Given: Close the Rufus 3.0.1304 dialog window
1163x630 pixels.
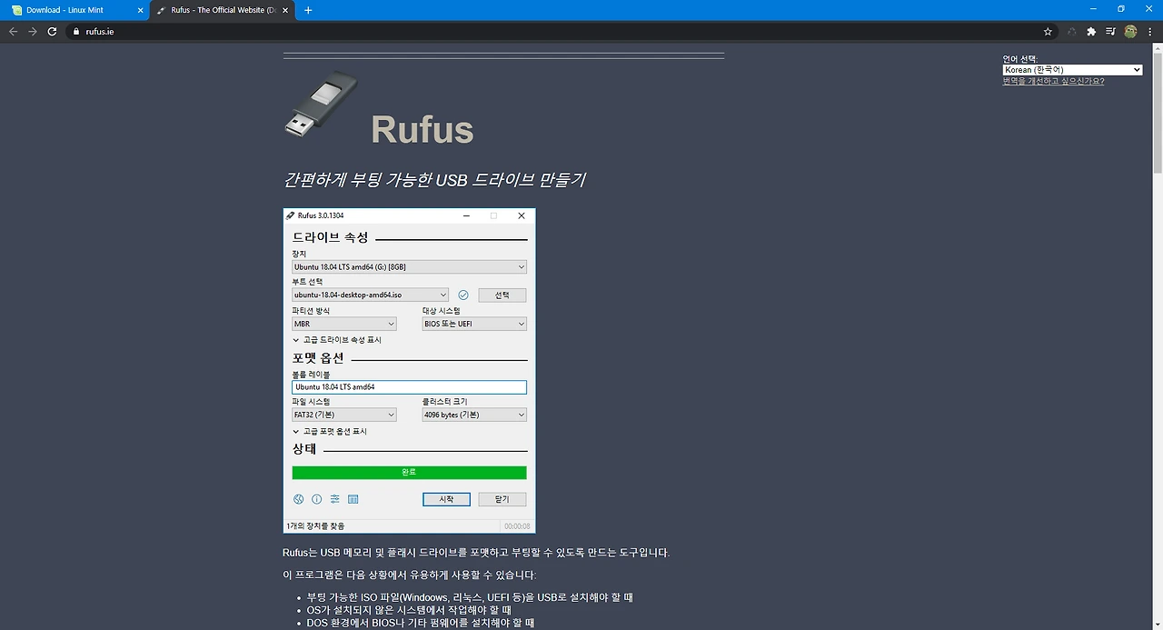Looking at the screenshot, I should pos(522,215).
